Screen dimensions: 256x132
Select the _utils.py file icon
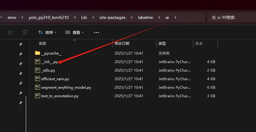[x=38, y=70]
